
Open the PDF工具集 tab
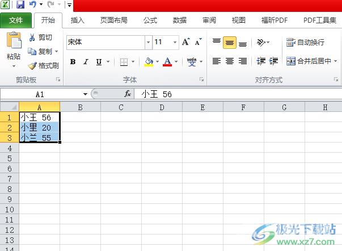(x=319, y=20)
